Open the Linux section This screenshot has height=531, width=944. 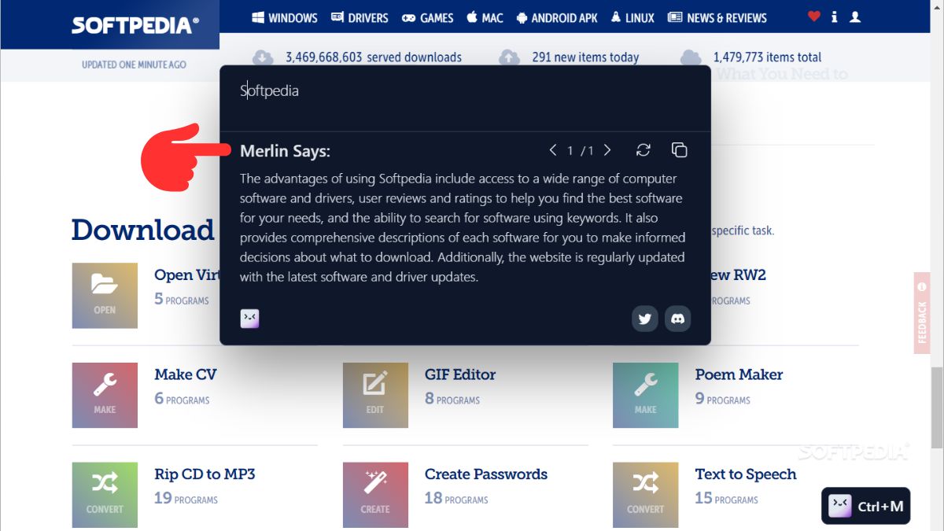(632, 17)
